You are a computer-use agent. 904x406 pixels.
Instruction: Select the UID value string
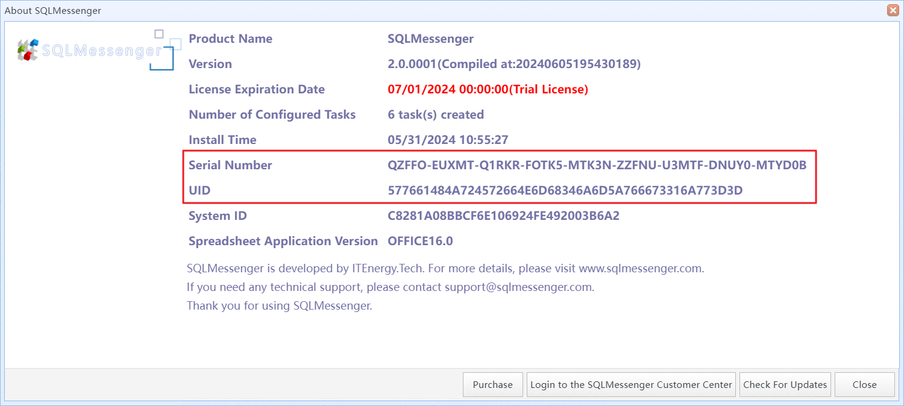[x=565, y=190]
